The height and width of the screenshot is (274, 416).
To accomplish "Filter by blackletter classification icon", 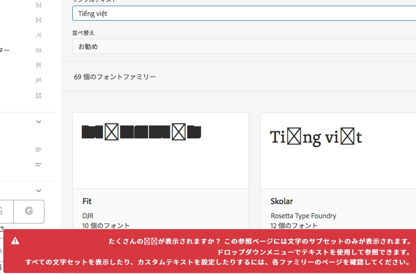I will tap(38, 50).
